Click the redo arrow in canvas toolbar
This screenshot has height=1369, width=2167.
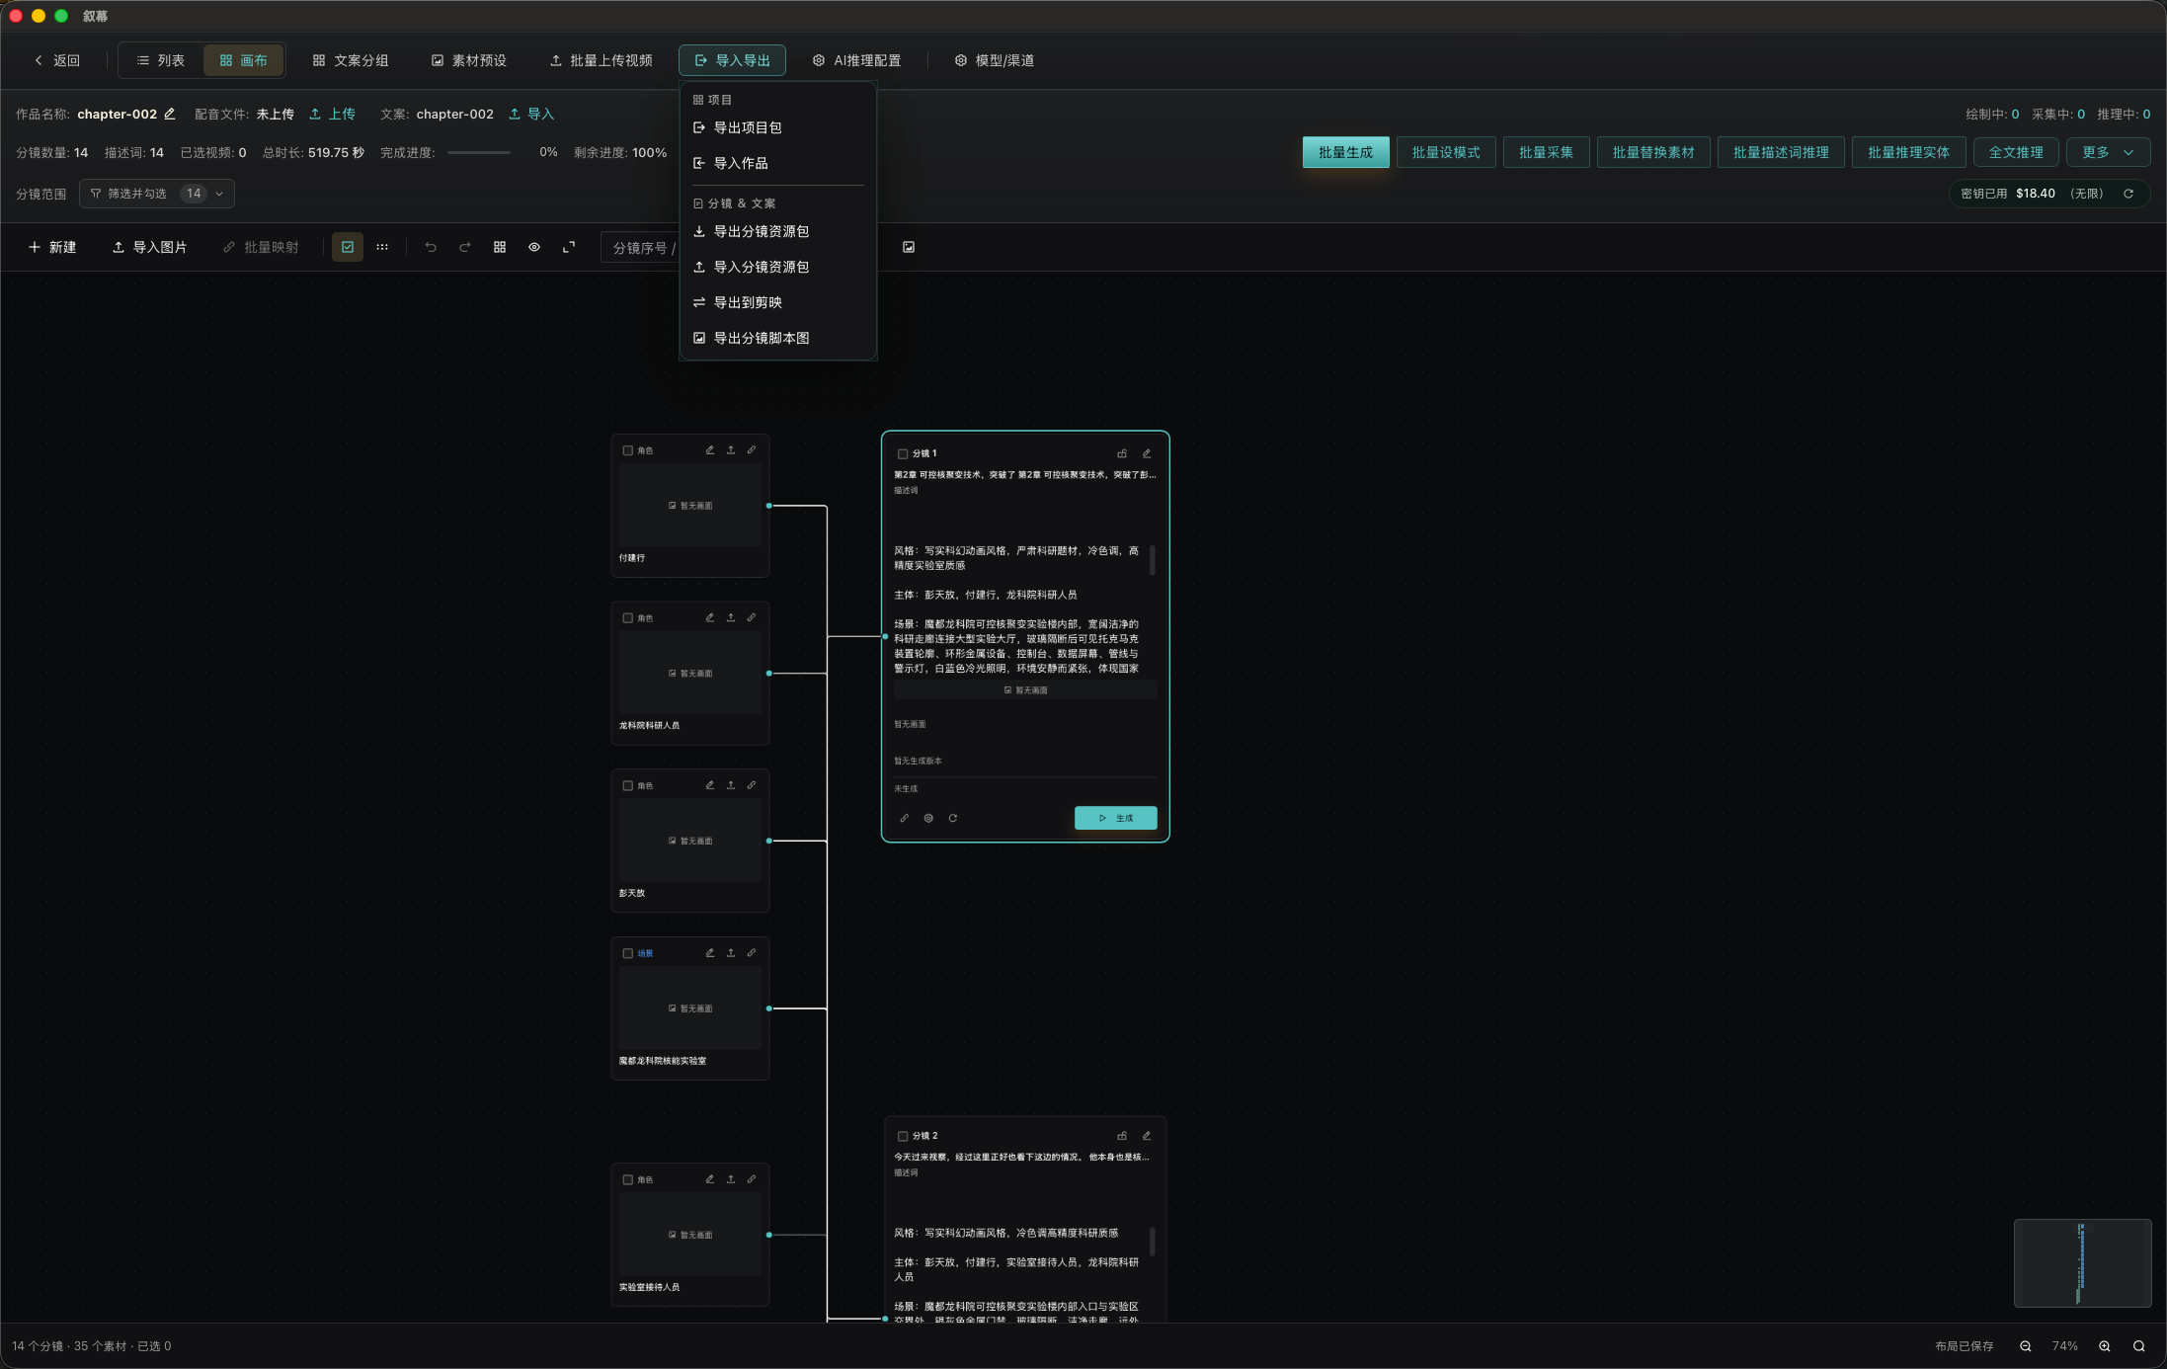(x=464, y=247)
